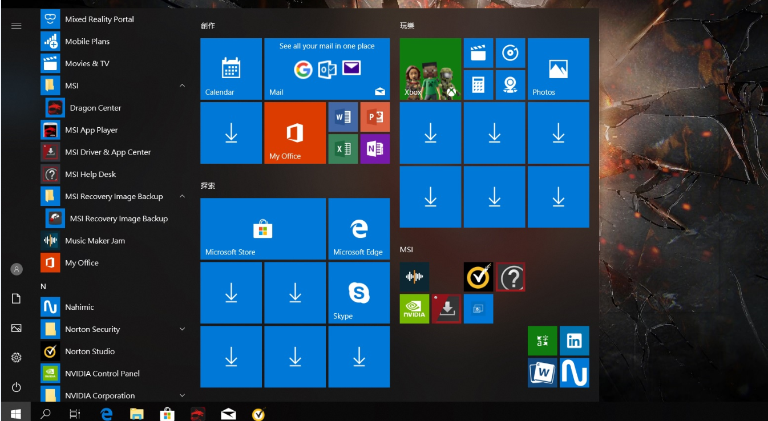Launch the NVIDIA tile in MSI group
The width and height of the screenshot is (768, 421).
(414, 309)
